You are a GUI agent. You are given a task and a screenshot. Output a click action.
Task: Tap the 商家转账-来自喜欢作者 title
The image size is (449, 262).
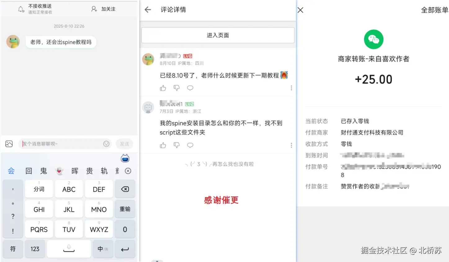point(374,59)
